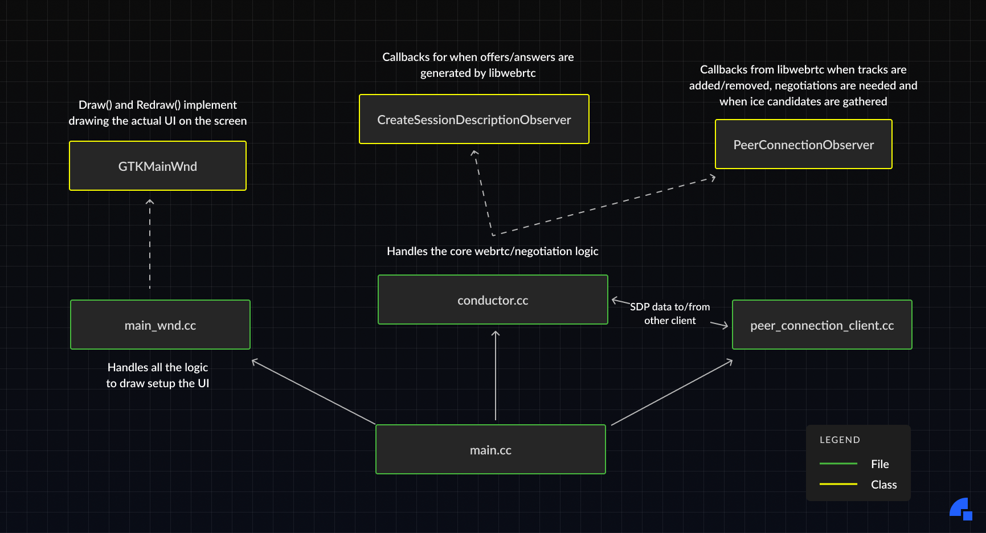Image resolution: width=986 pixels, height=533 pixels.
Task: Click the main.cc file box
Action: tap(490, 450)
